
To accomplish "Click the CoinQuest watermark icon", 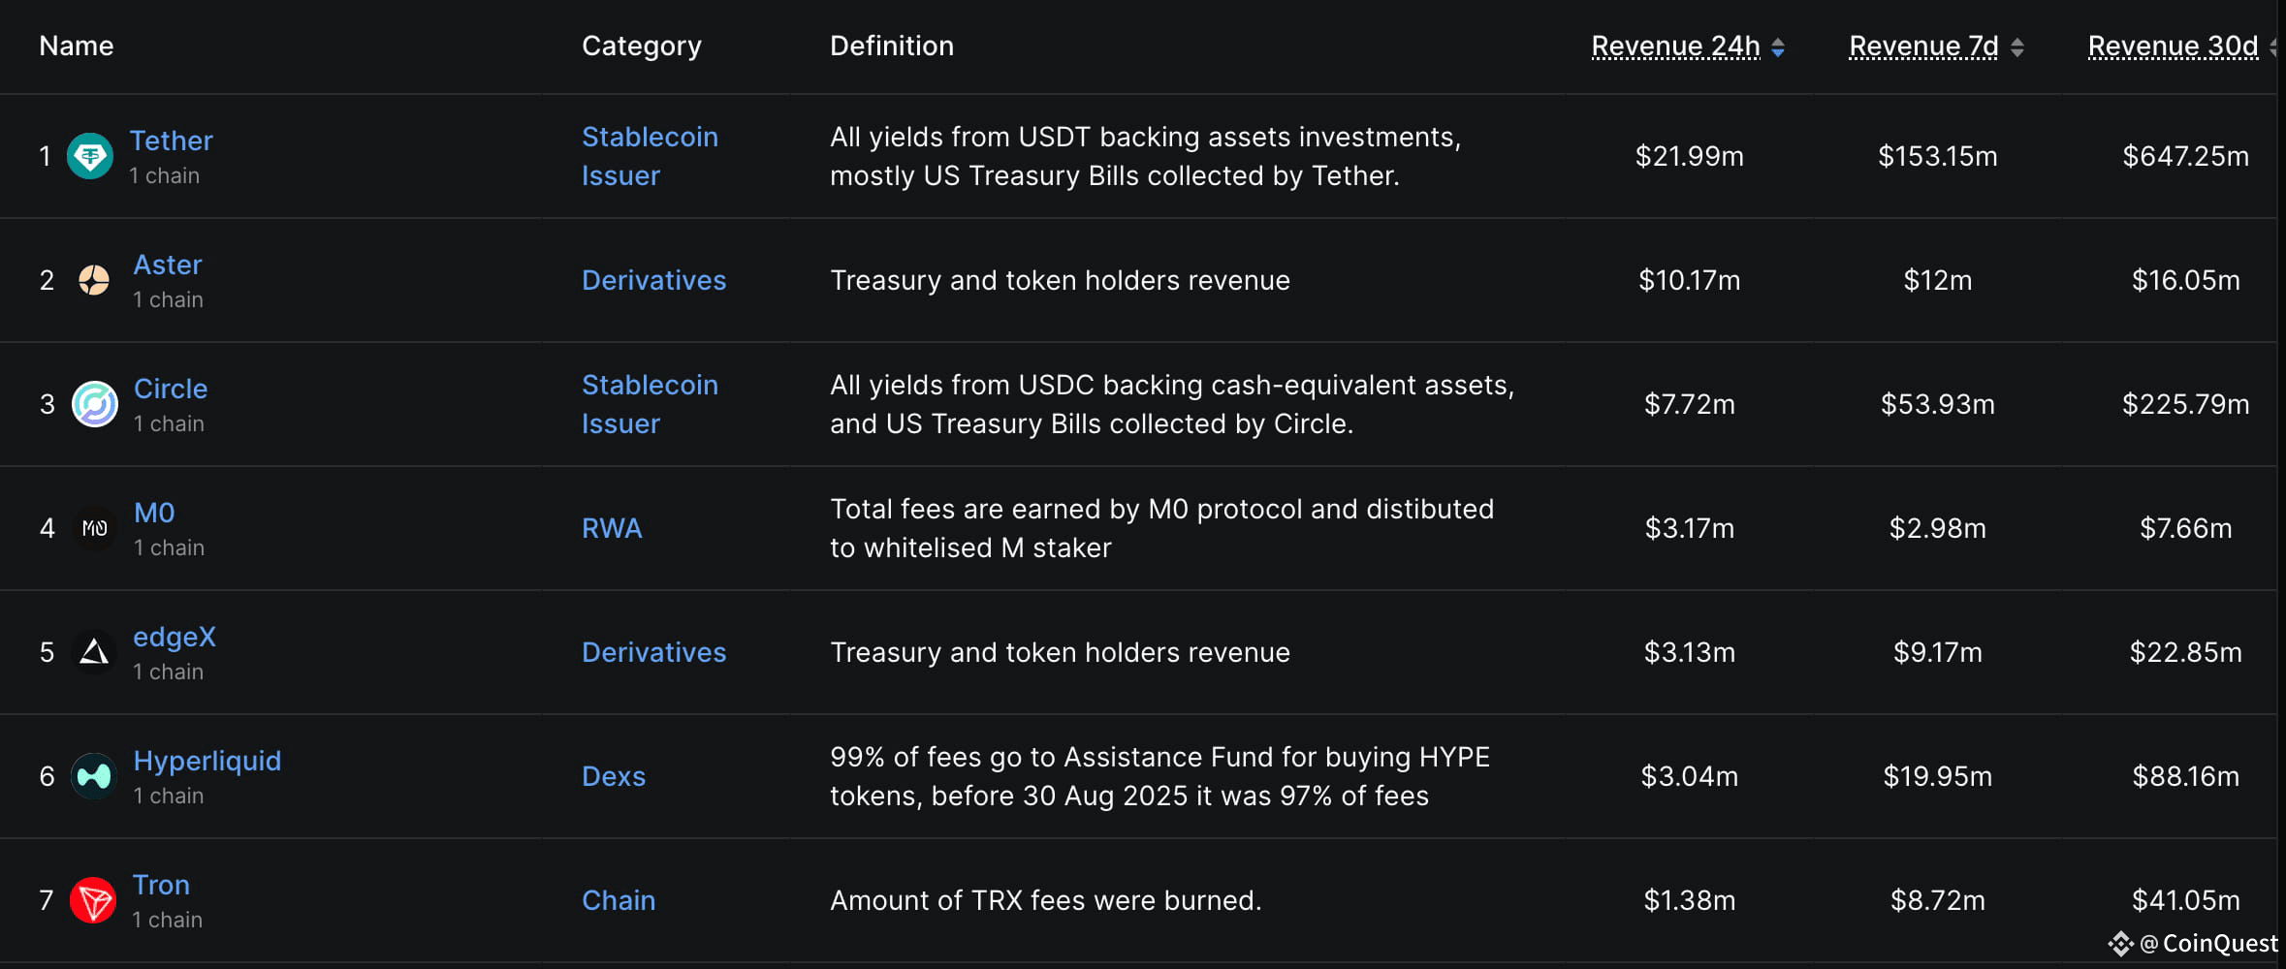I will point(2120,944).
